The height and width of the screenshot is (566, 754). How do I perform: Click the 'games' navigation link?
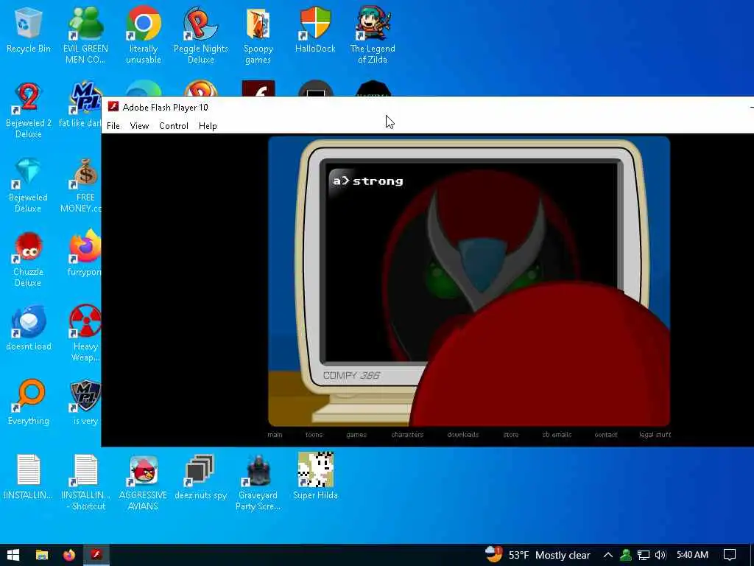coord(356,435)
